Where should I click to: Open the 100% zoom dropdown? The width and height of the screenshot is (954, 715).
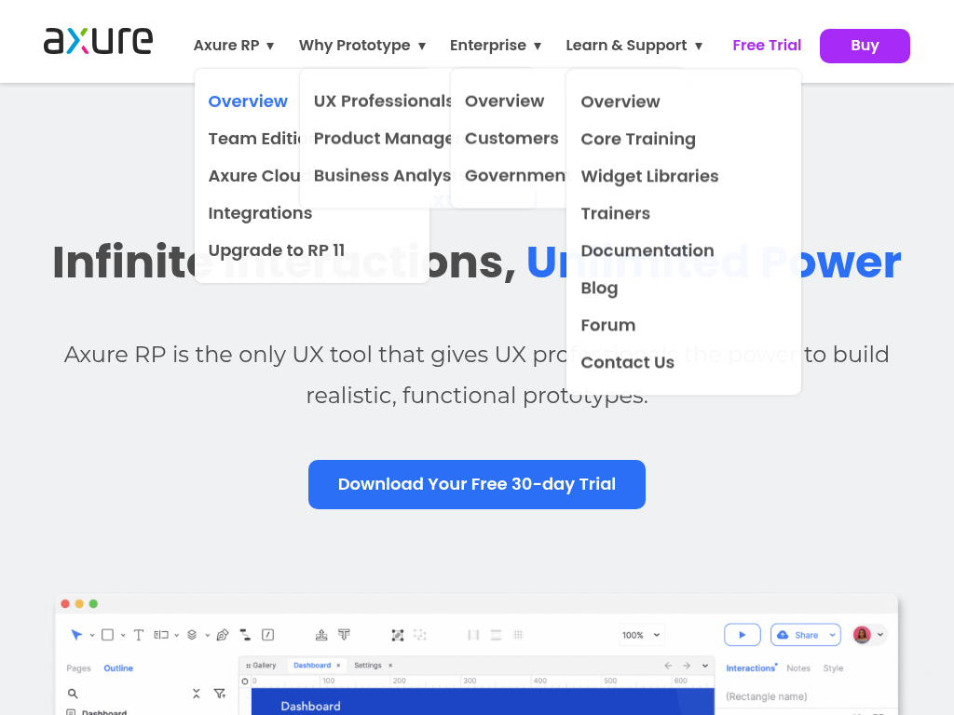coord(641,635)
